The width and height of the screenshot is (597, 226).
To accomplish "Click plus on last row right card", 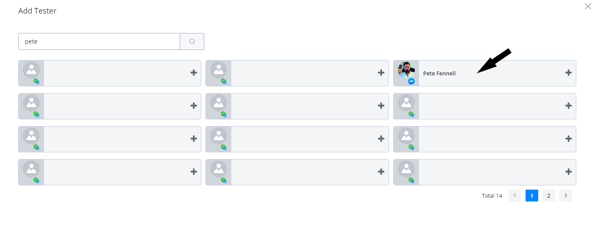I will (x=569, y=172).
